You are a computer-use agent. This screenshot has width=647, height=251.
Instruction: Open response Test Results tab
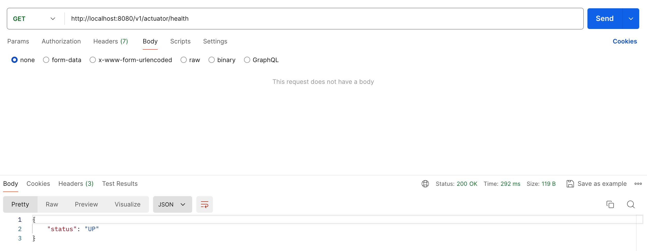(x=120, y=184)
